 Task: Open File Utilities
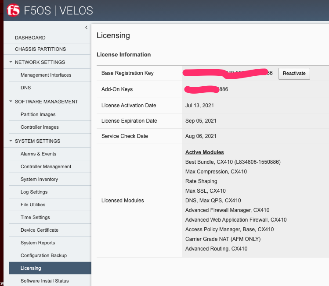click(x=33, y=205)
